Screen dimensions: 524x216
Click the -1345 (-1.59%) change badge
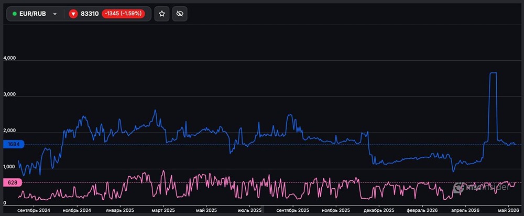point(123,14)
